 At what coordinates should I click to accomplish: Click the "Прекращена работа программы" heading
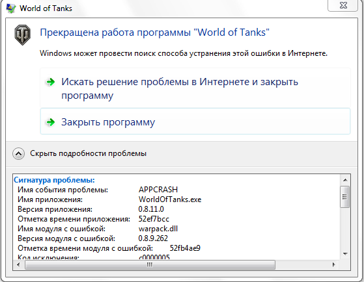click(x=154, y=32)
